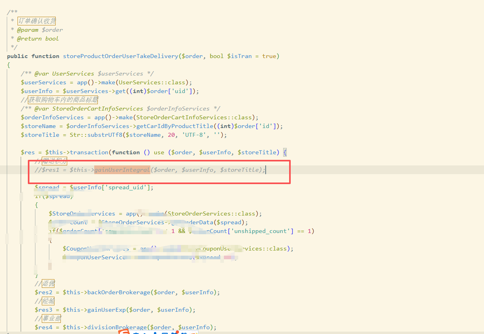Click StoreOrderCartInfoServices::class in the make call
Viewport: 484px width, 334px height.
click(194, 117)
